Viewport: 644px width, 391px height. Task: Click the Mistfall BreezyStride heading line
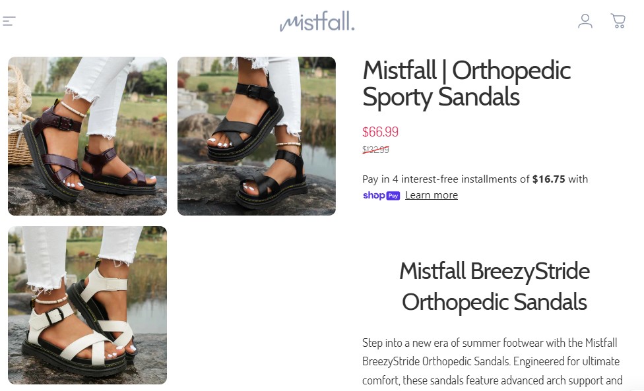494,271
